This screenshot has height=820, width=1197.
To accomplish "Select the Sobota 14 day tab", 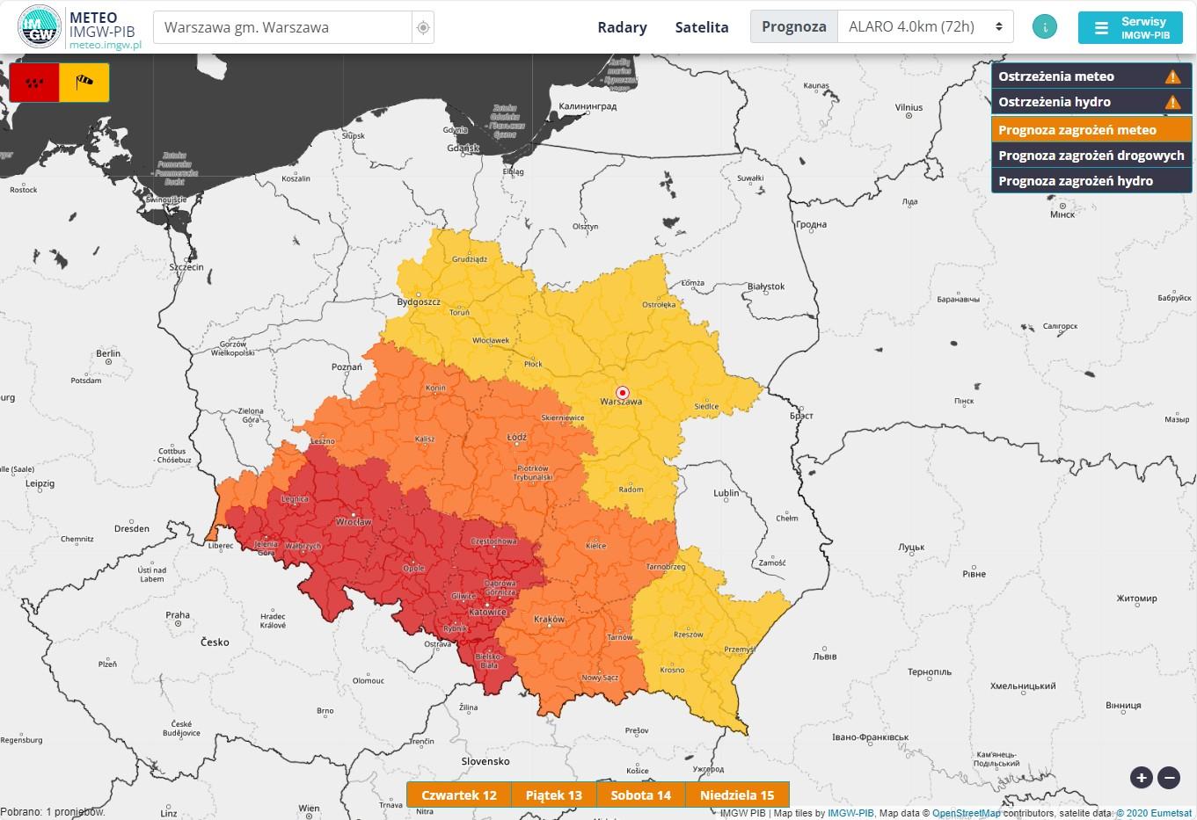I will tap(640, 795).
